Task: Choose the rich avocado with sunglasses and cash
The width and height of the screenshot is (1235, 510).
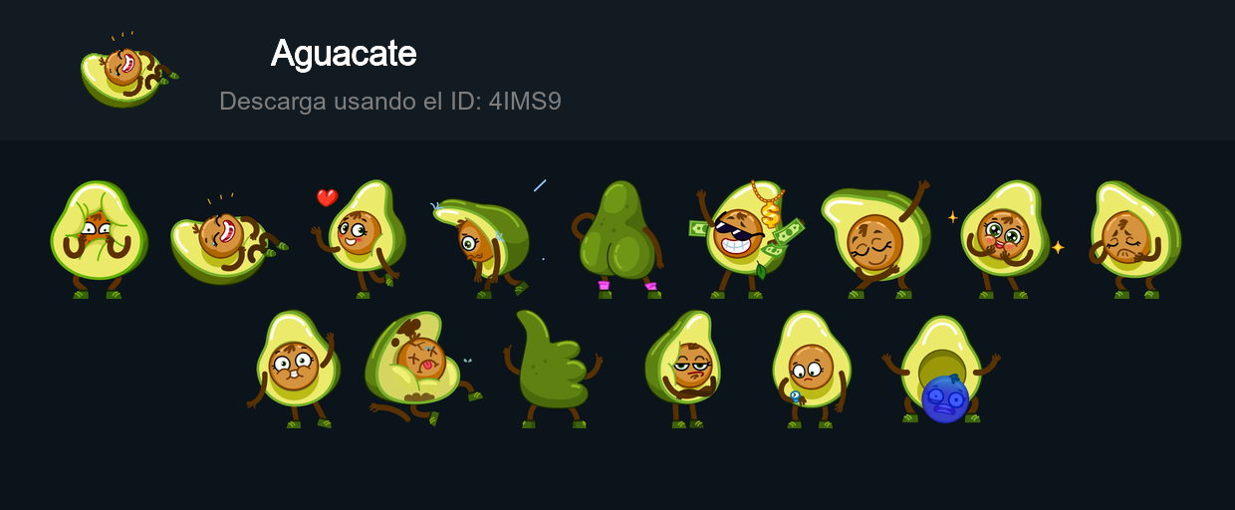Action: pos(747,239)
